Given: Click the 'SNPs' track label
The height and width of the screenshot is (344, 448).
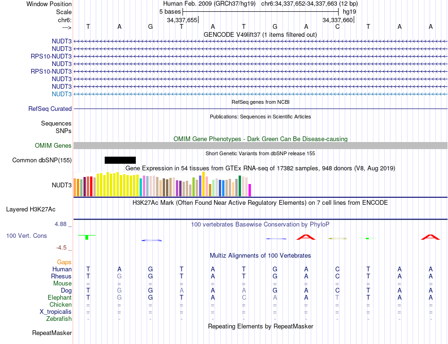Looking at the screenshot, I should [x=64, y=131].
